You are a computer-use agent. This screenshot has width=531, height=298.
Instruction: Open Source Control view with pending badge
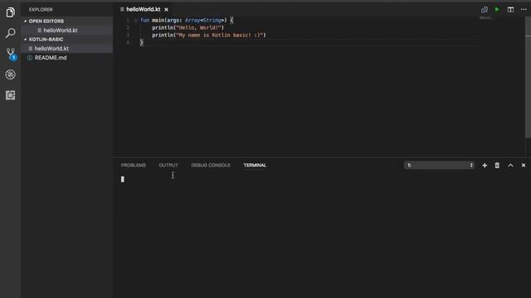point(11,54)
